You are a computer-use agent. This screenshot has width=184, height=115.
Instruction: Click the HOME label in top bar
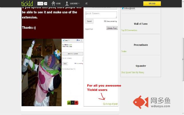tap(58, 3)
